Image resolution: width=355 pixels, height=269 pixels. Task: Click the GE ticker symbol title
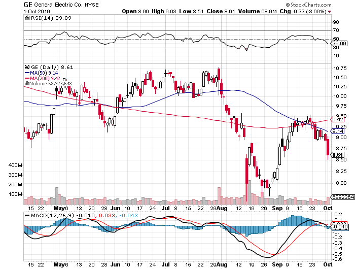pyautogui.click(x=28, y=5)
